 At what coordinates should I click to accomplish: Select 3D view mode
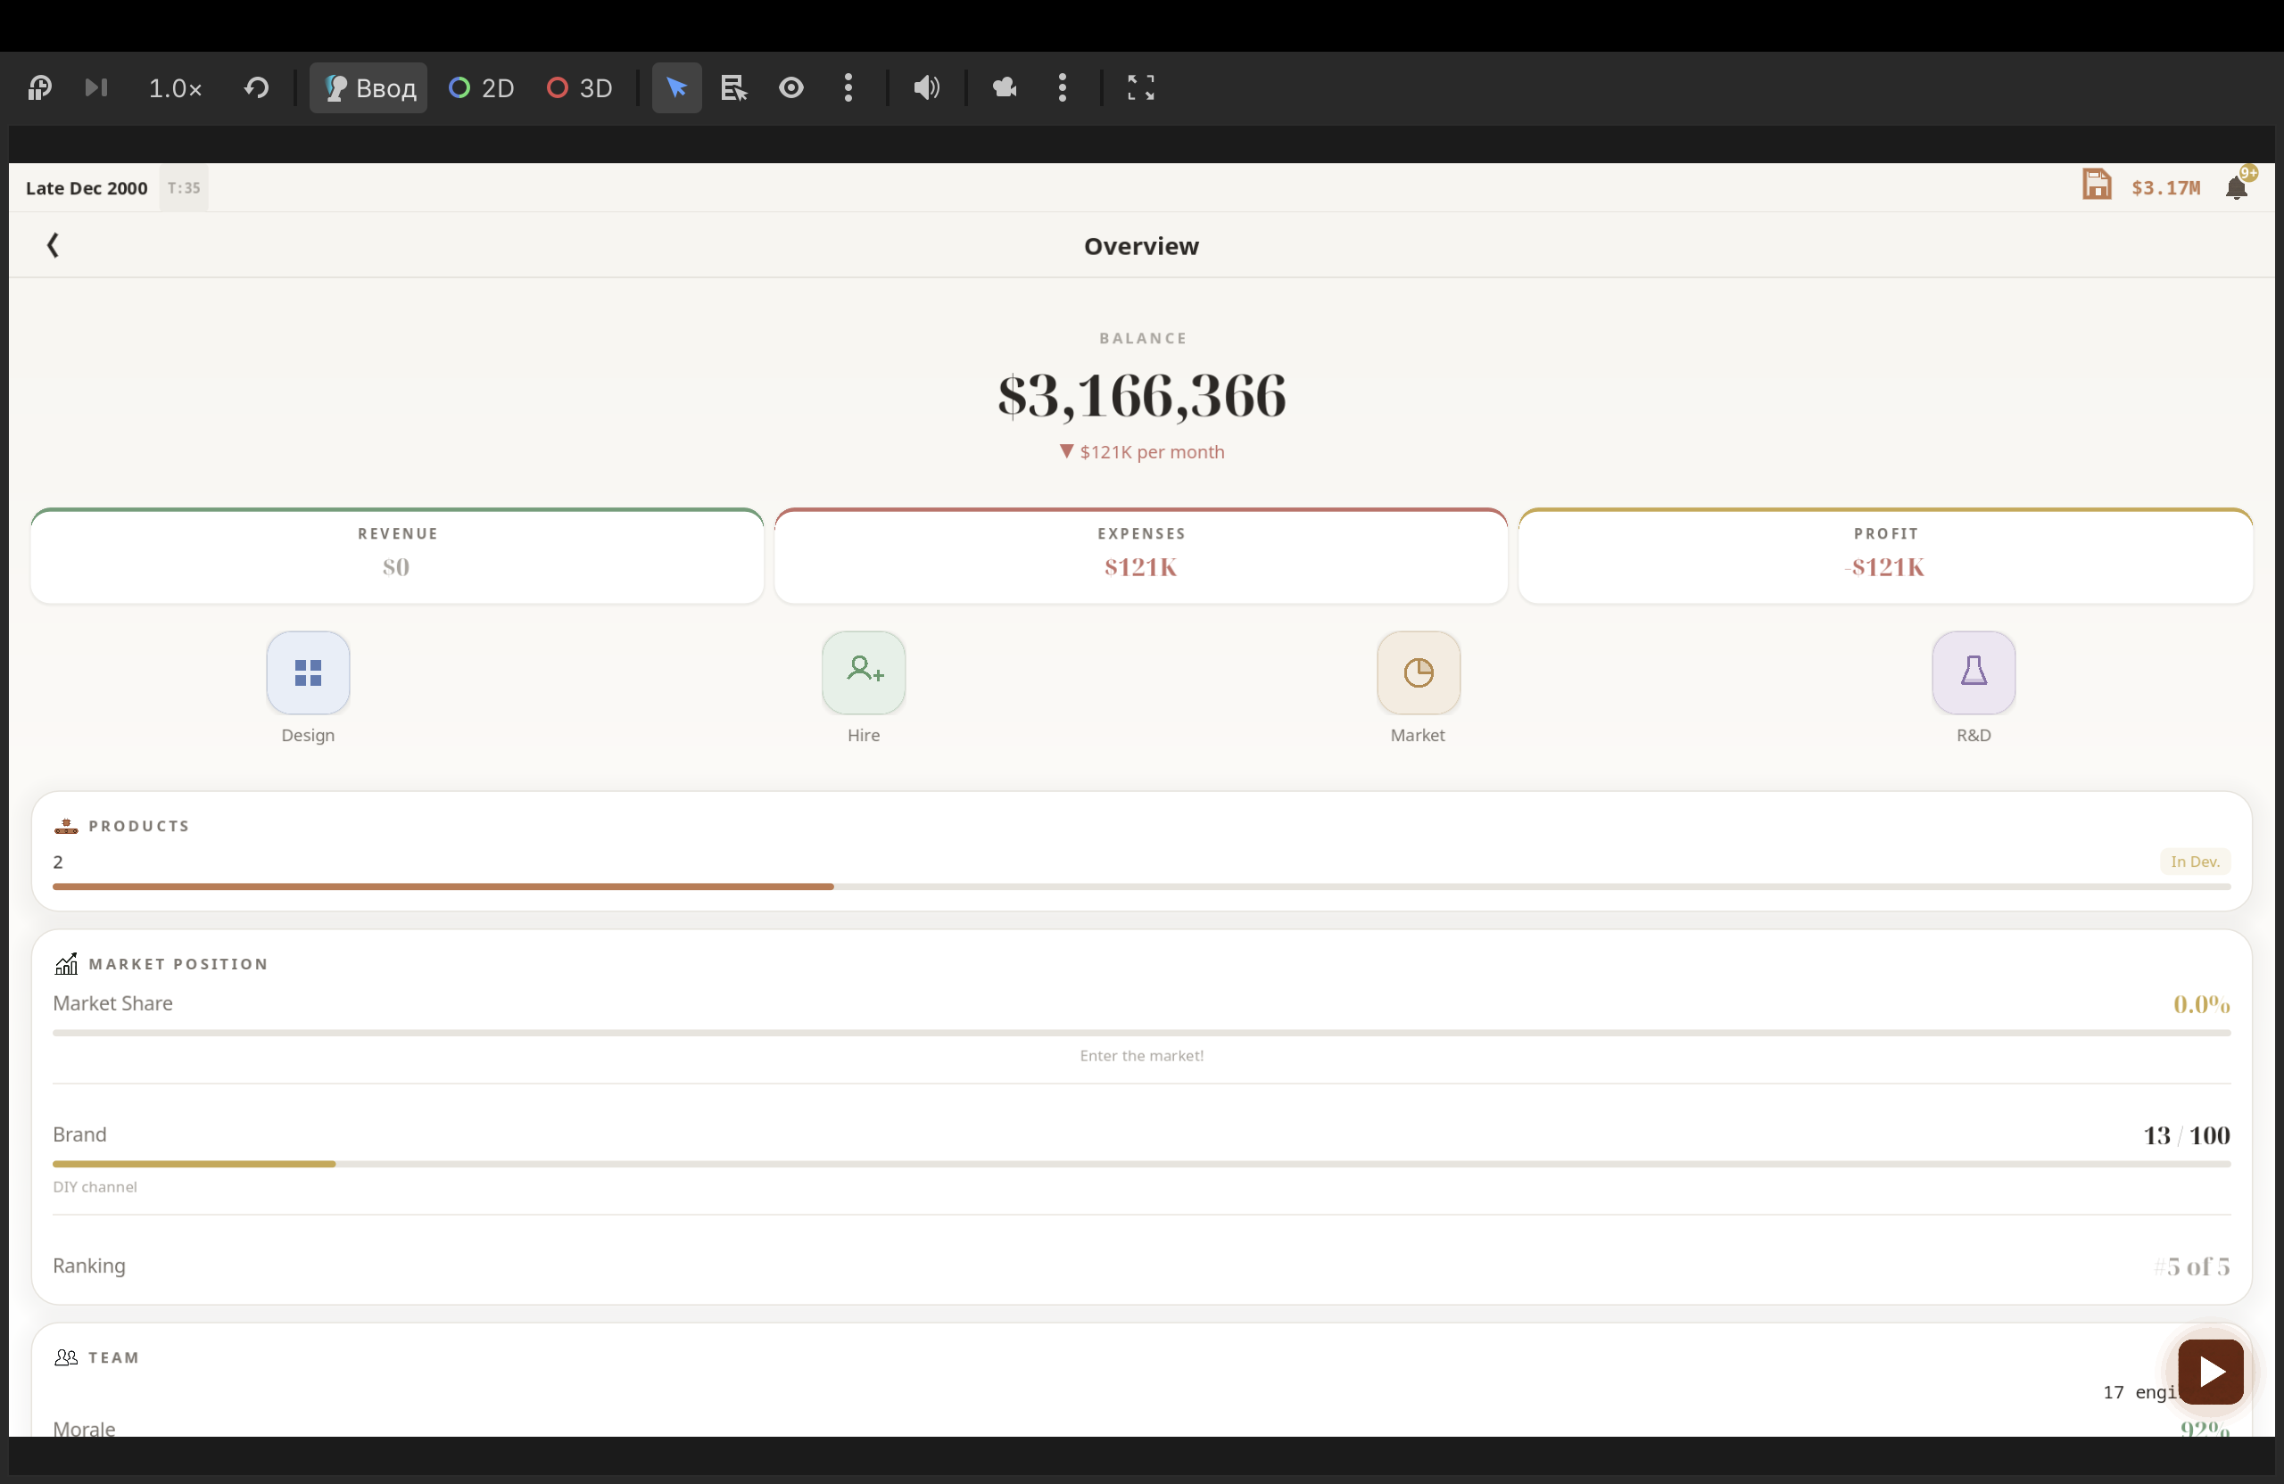click(x=580, y=88)
